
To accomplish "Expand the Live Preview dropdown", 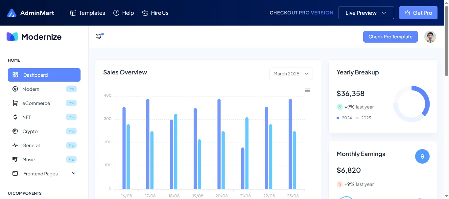I will pos(366,13).
